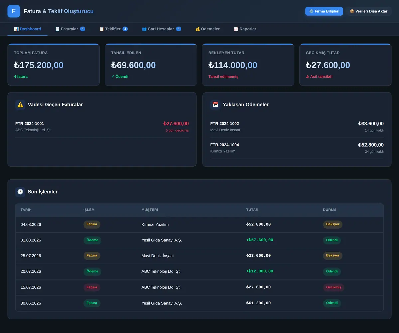The height and width of the screenshot is (333, 399).
Task: Click the Gecikmiş status badge in the table
Action: coord(333,287)
